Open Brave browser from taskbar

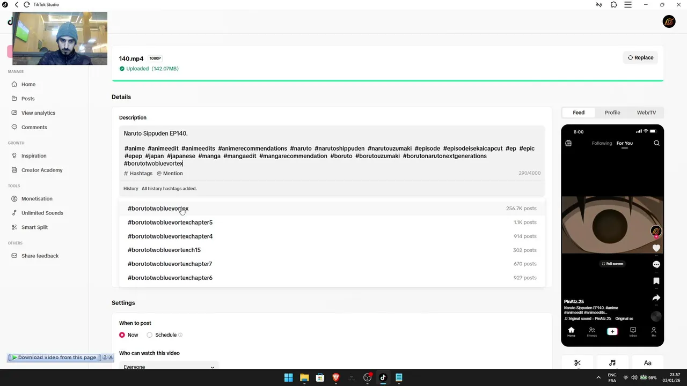click(x=336, y=377)
